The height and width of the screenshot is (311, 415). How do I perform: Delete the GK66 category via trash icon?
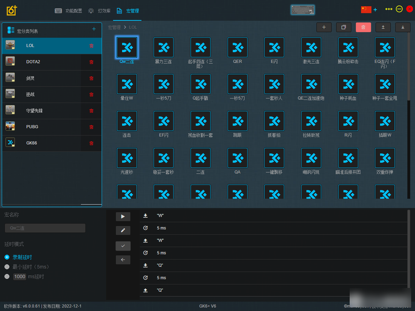pos(91,143)
